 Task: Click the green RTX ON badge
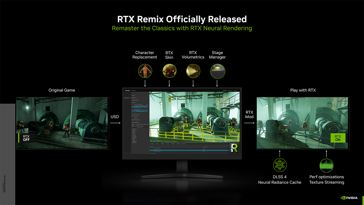tap(338, 138)
